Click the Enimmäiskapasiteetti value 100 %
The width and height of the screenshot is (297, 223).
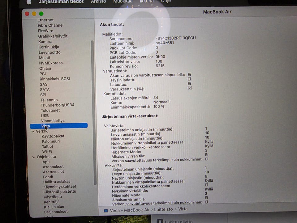pyautogui.click(x=159, y=107)
